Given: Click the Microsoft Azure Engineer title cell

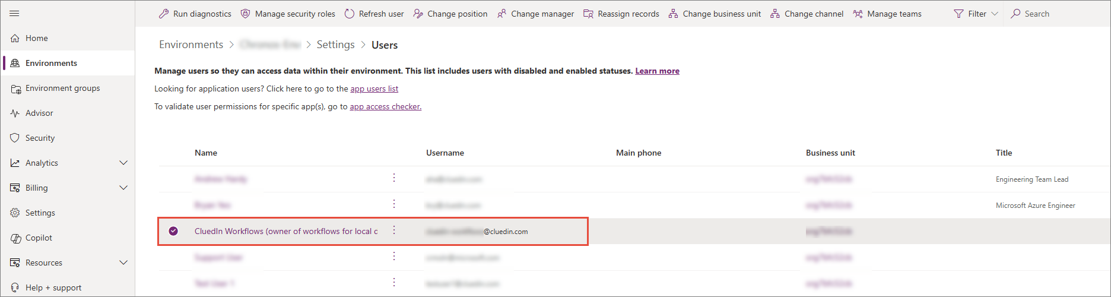Looking at the screenshot, I should (x=1035, y=205).
